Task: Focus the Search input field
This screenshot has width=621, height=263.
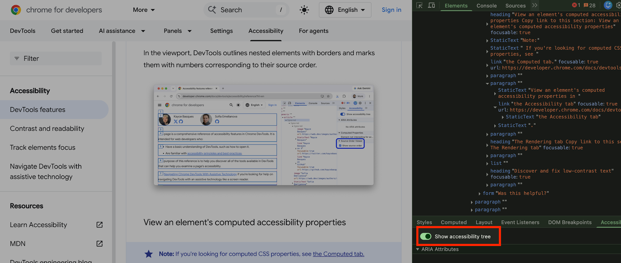Action: coord(246,10)
